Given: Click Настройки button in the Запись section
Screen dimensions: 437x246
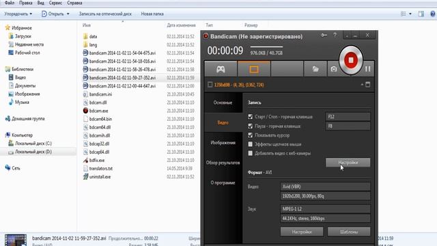Looking at the screenshot, I should click(348, 163).
